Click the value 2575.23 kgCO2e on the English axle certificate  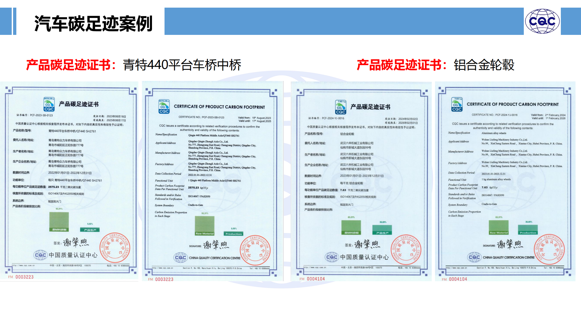(x=198, y=188)
